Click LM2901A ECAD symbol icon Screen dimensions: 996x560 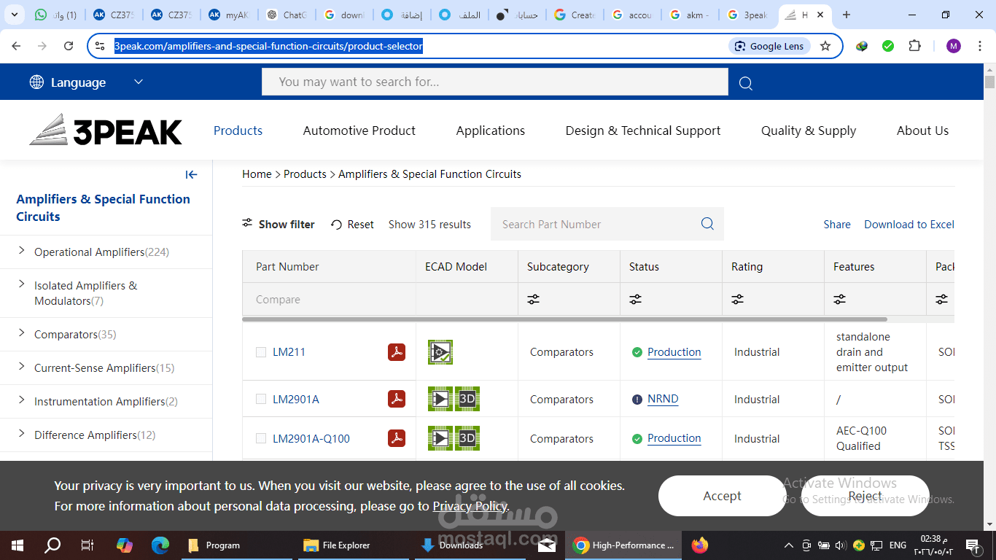(x=440, y=399)
